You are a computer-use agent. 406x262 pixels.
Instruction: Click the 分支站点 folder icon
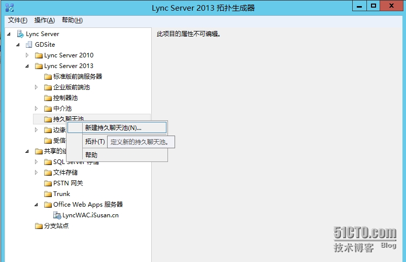[39, 226]
